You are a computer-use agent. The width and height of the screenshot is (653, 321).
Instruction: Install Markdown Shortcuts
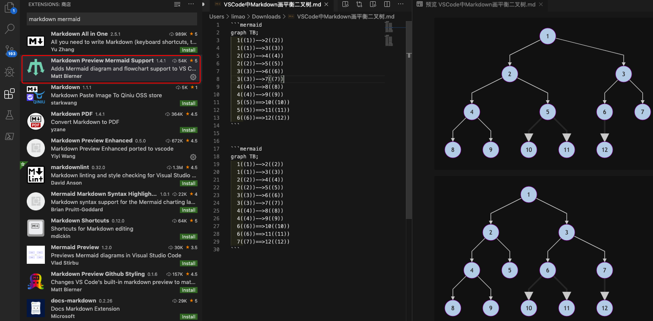click(188, 237)
